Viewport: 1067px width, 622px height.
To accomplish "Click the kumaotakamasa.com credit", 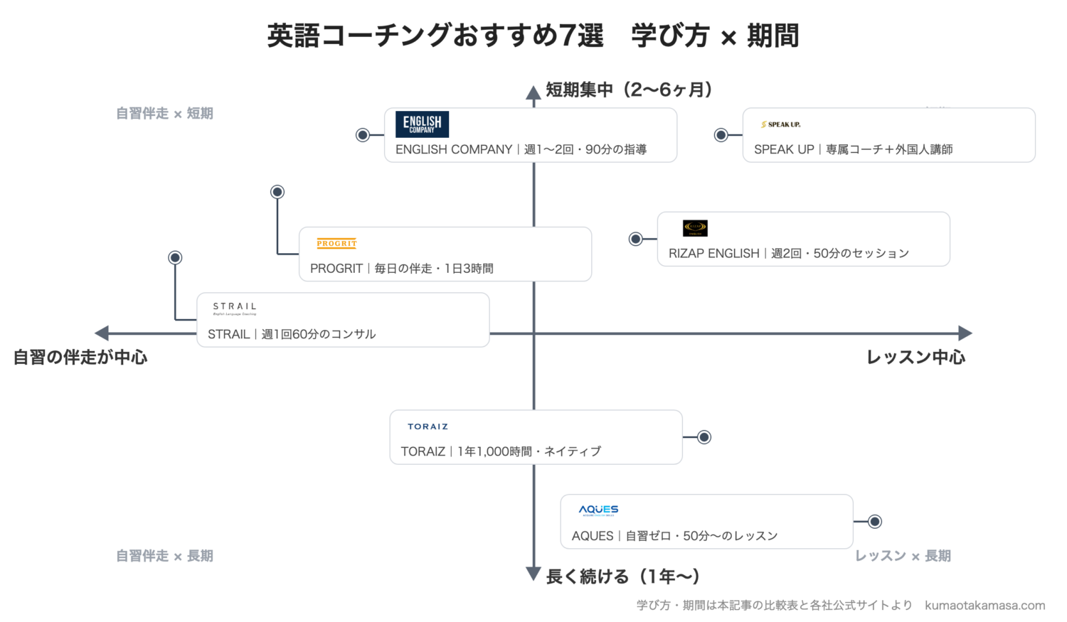I will 985,605.
